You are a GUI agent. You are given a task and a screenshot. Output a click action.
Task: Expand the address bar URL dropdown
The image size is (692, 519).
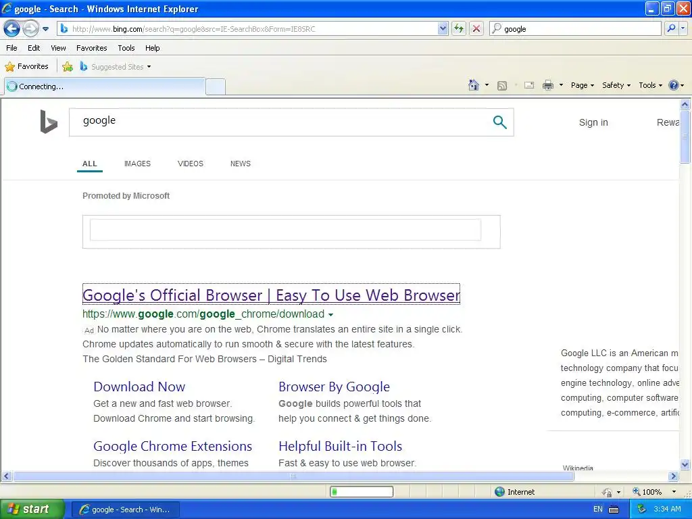[443, 28]
